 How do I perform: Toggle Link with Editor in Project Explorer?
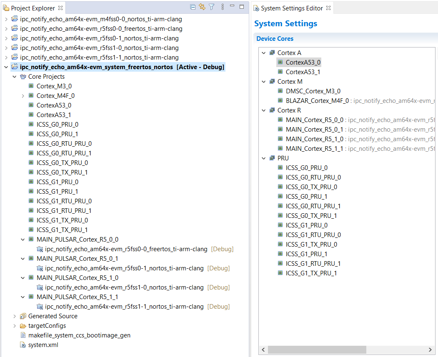(202, 7)
